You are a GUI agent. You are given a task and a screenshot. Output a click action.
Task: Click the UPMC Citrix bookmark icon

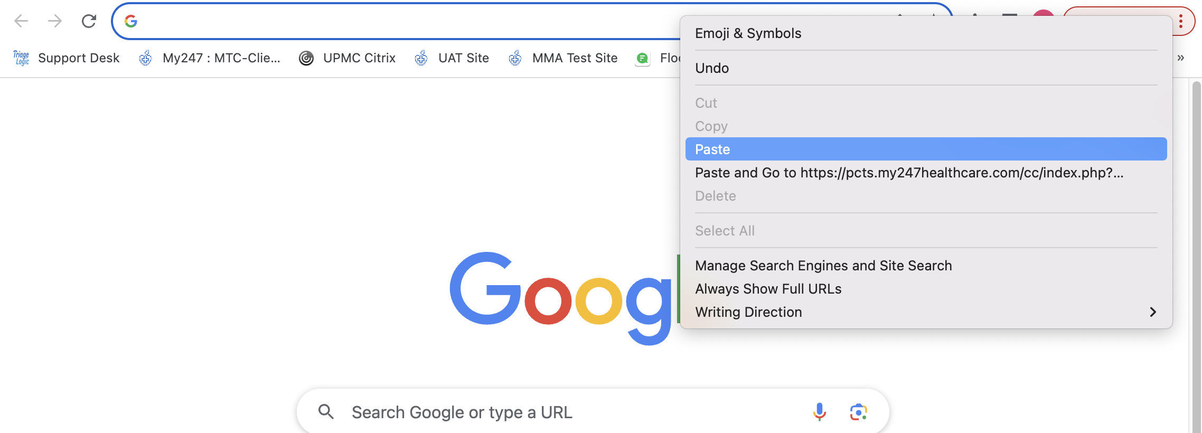pos(307,58)
